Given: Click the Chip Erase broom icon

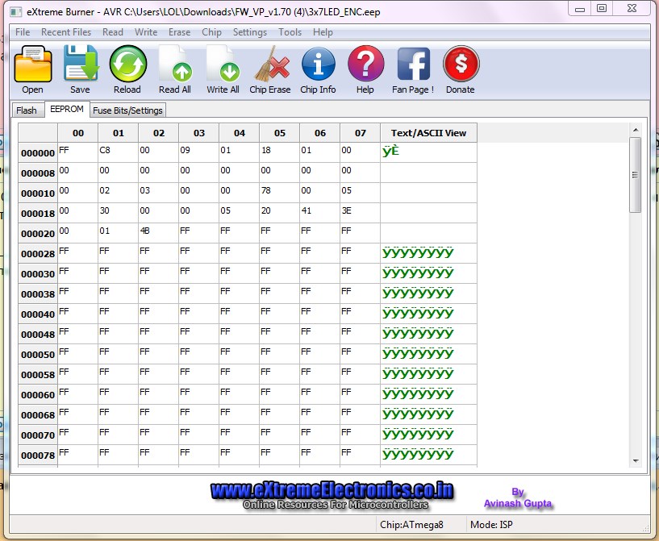Looking at the screenshot, I should 269,65.
